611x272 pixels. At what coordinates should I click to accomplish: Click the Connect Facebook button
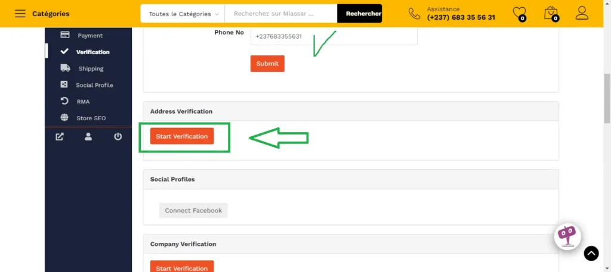pyautogui.click(x=193, y=211)
